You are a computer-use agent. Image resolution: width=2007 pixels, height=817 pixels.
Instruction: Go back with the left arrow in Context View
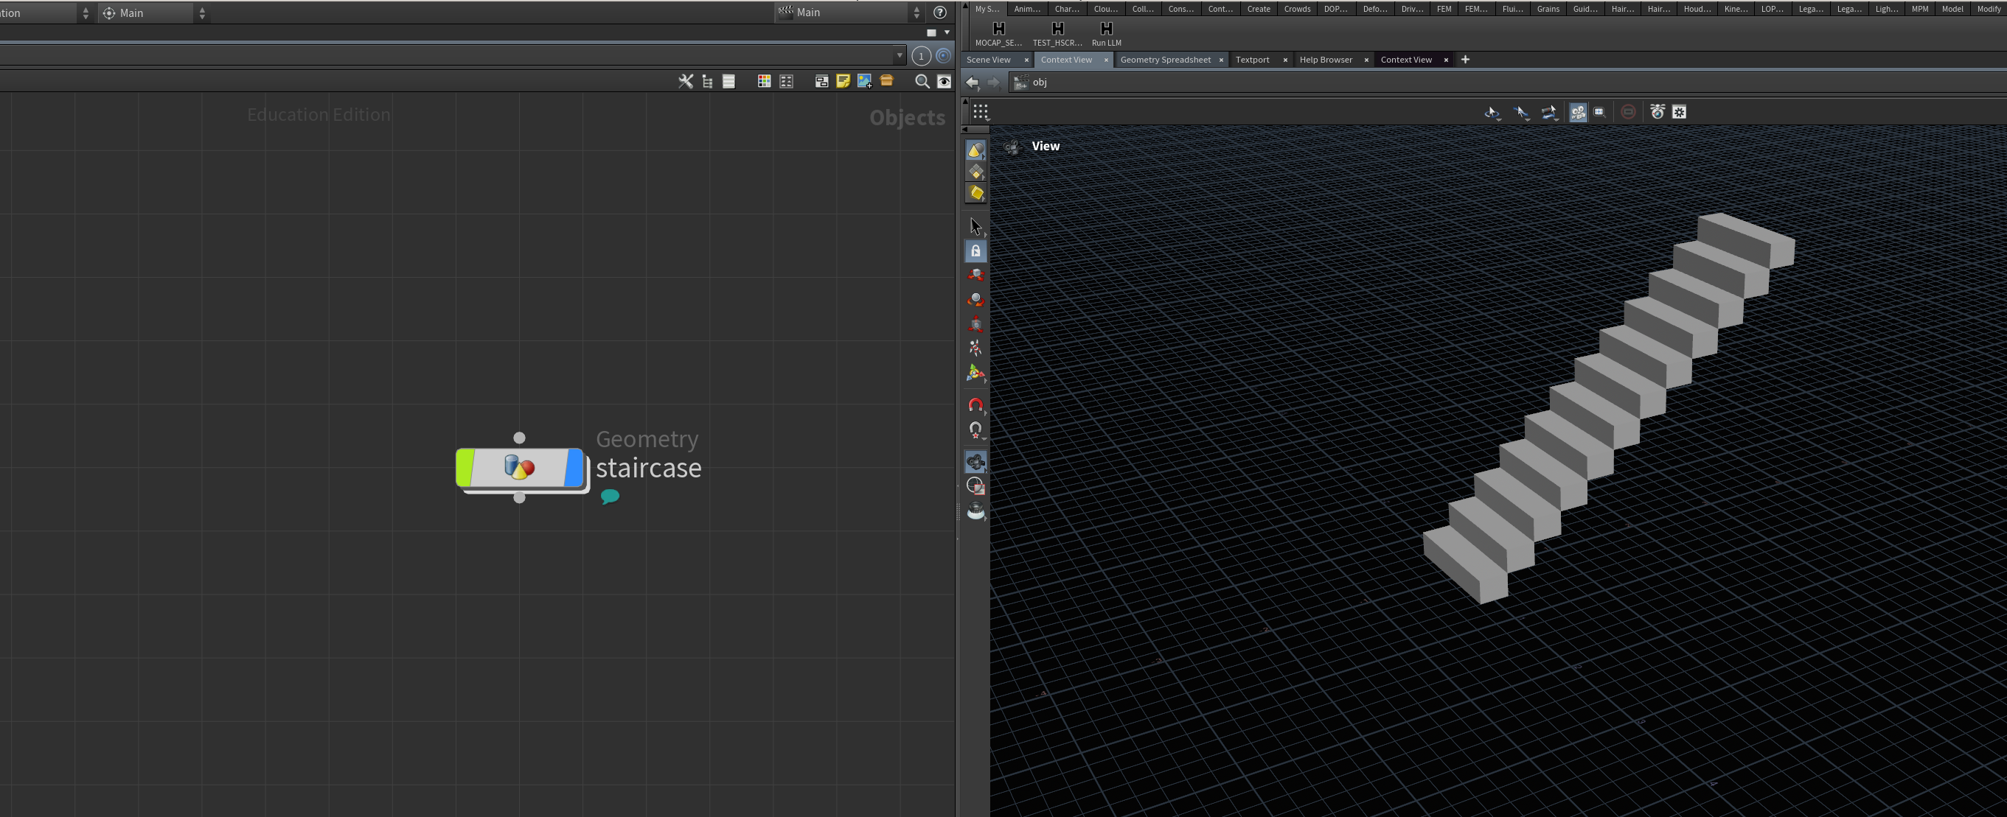pos(973,83)
